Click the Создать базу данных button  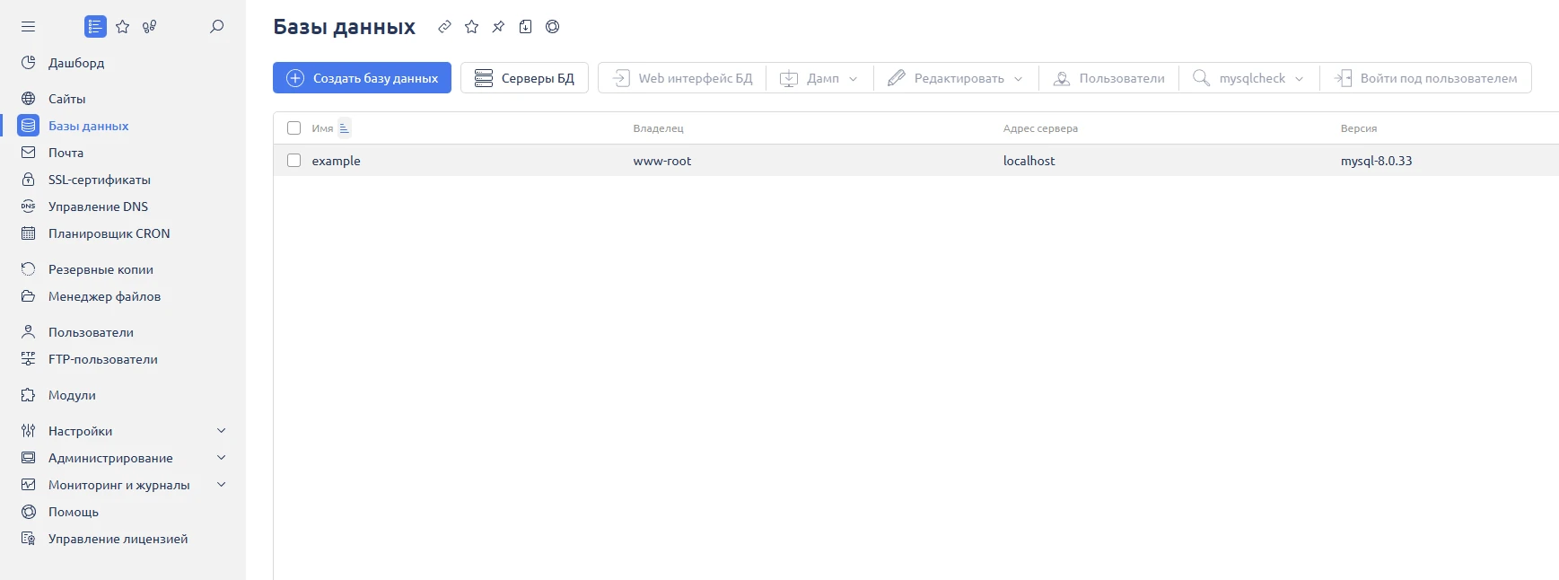tap(362, 78)
